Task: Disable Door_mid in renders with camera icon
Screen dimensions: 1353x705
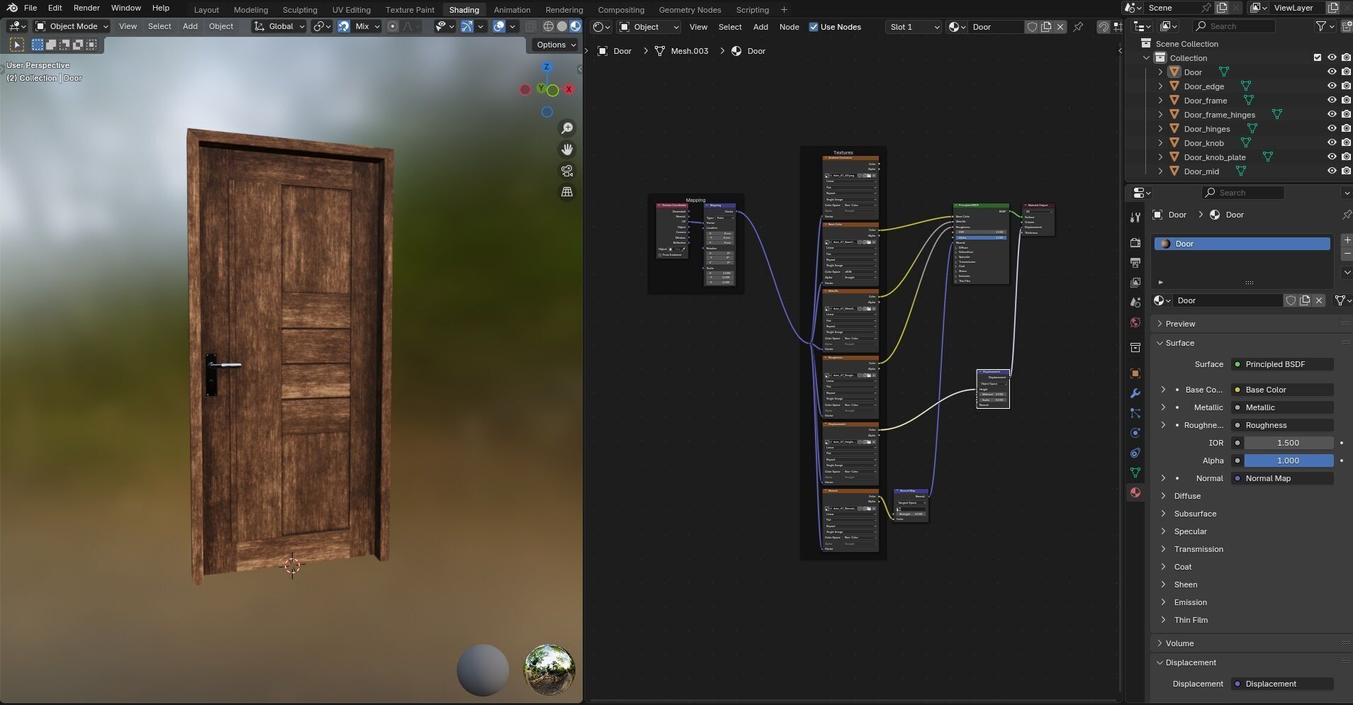Action: click(1346, 171)
